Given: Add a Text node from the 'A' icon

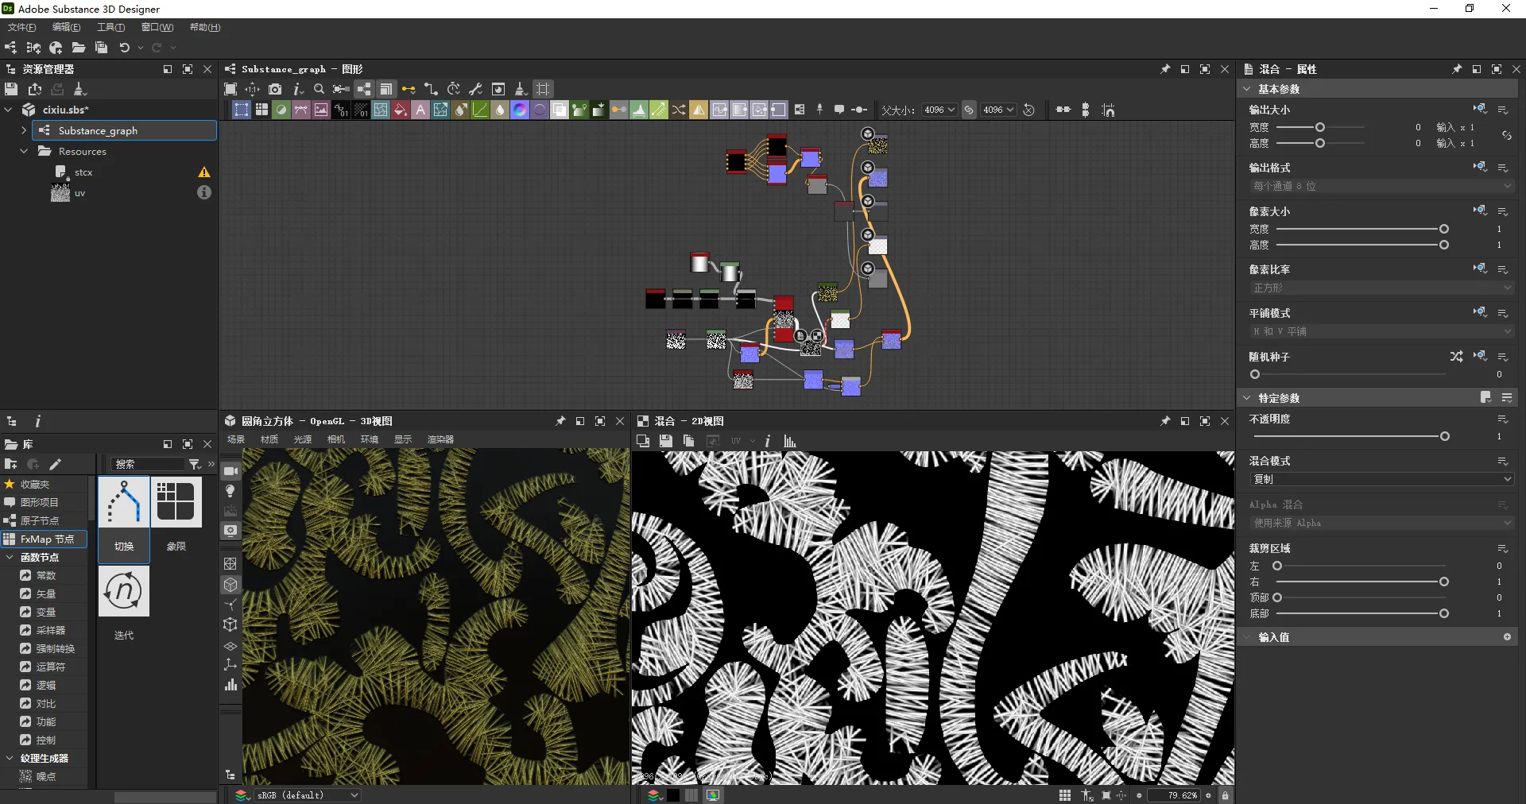Looking at the screenshot, I should click(420, 110).
